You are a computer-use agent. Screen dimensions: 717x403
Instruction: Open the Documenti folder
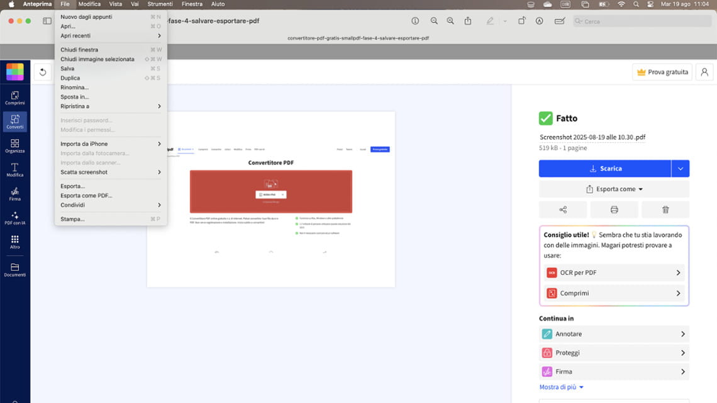click(15, 270)
